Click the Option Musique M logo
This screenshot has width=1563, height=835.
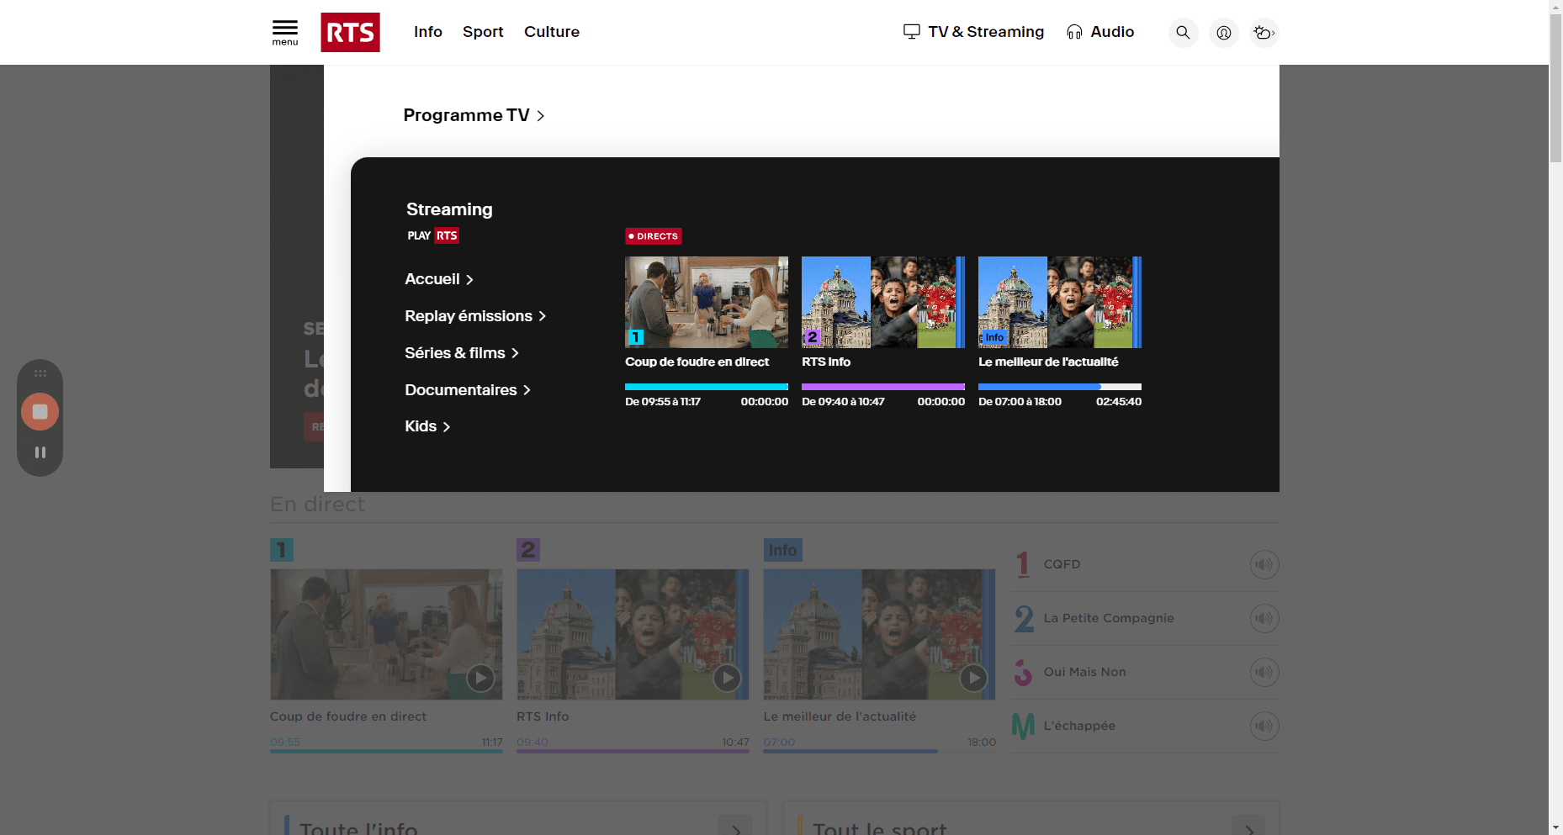1023,726
